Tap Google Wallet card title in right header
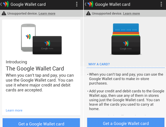The image size is (166, 127). [x=113, y=4]
